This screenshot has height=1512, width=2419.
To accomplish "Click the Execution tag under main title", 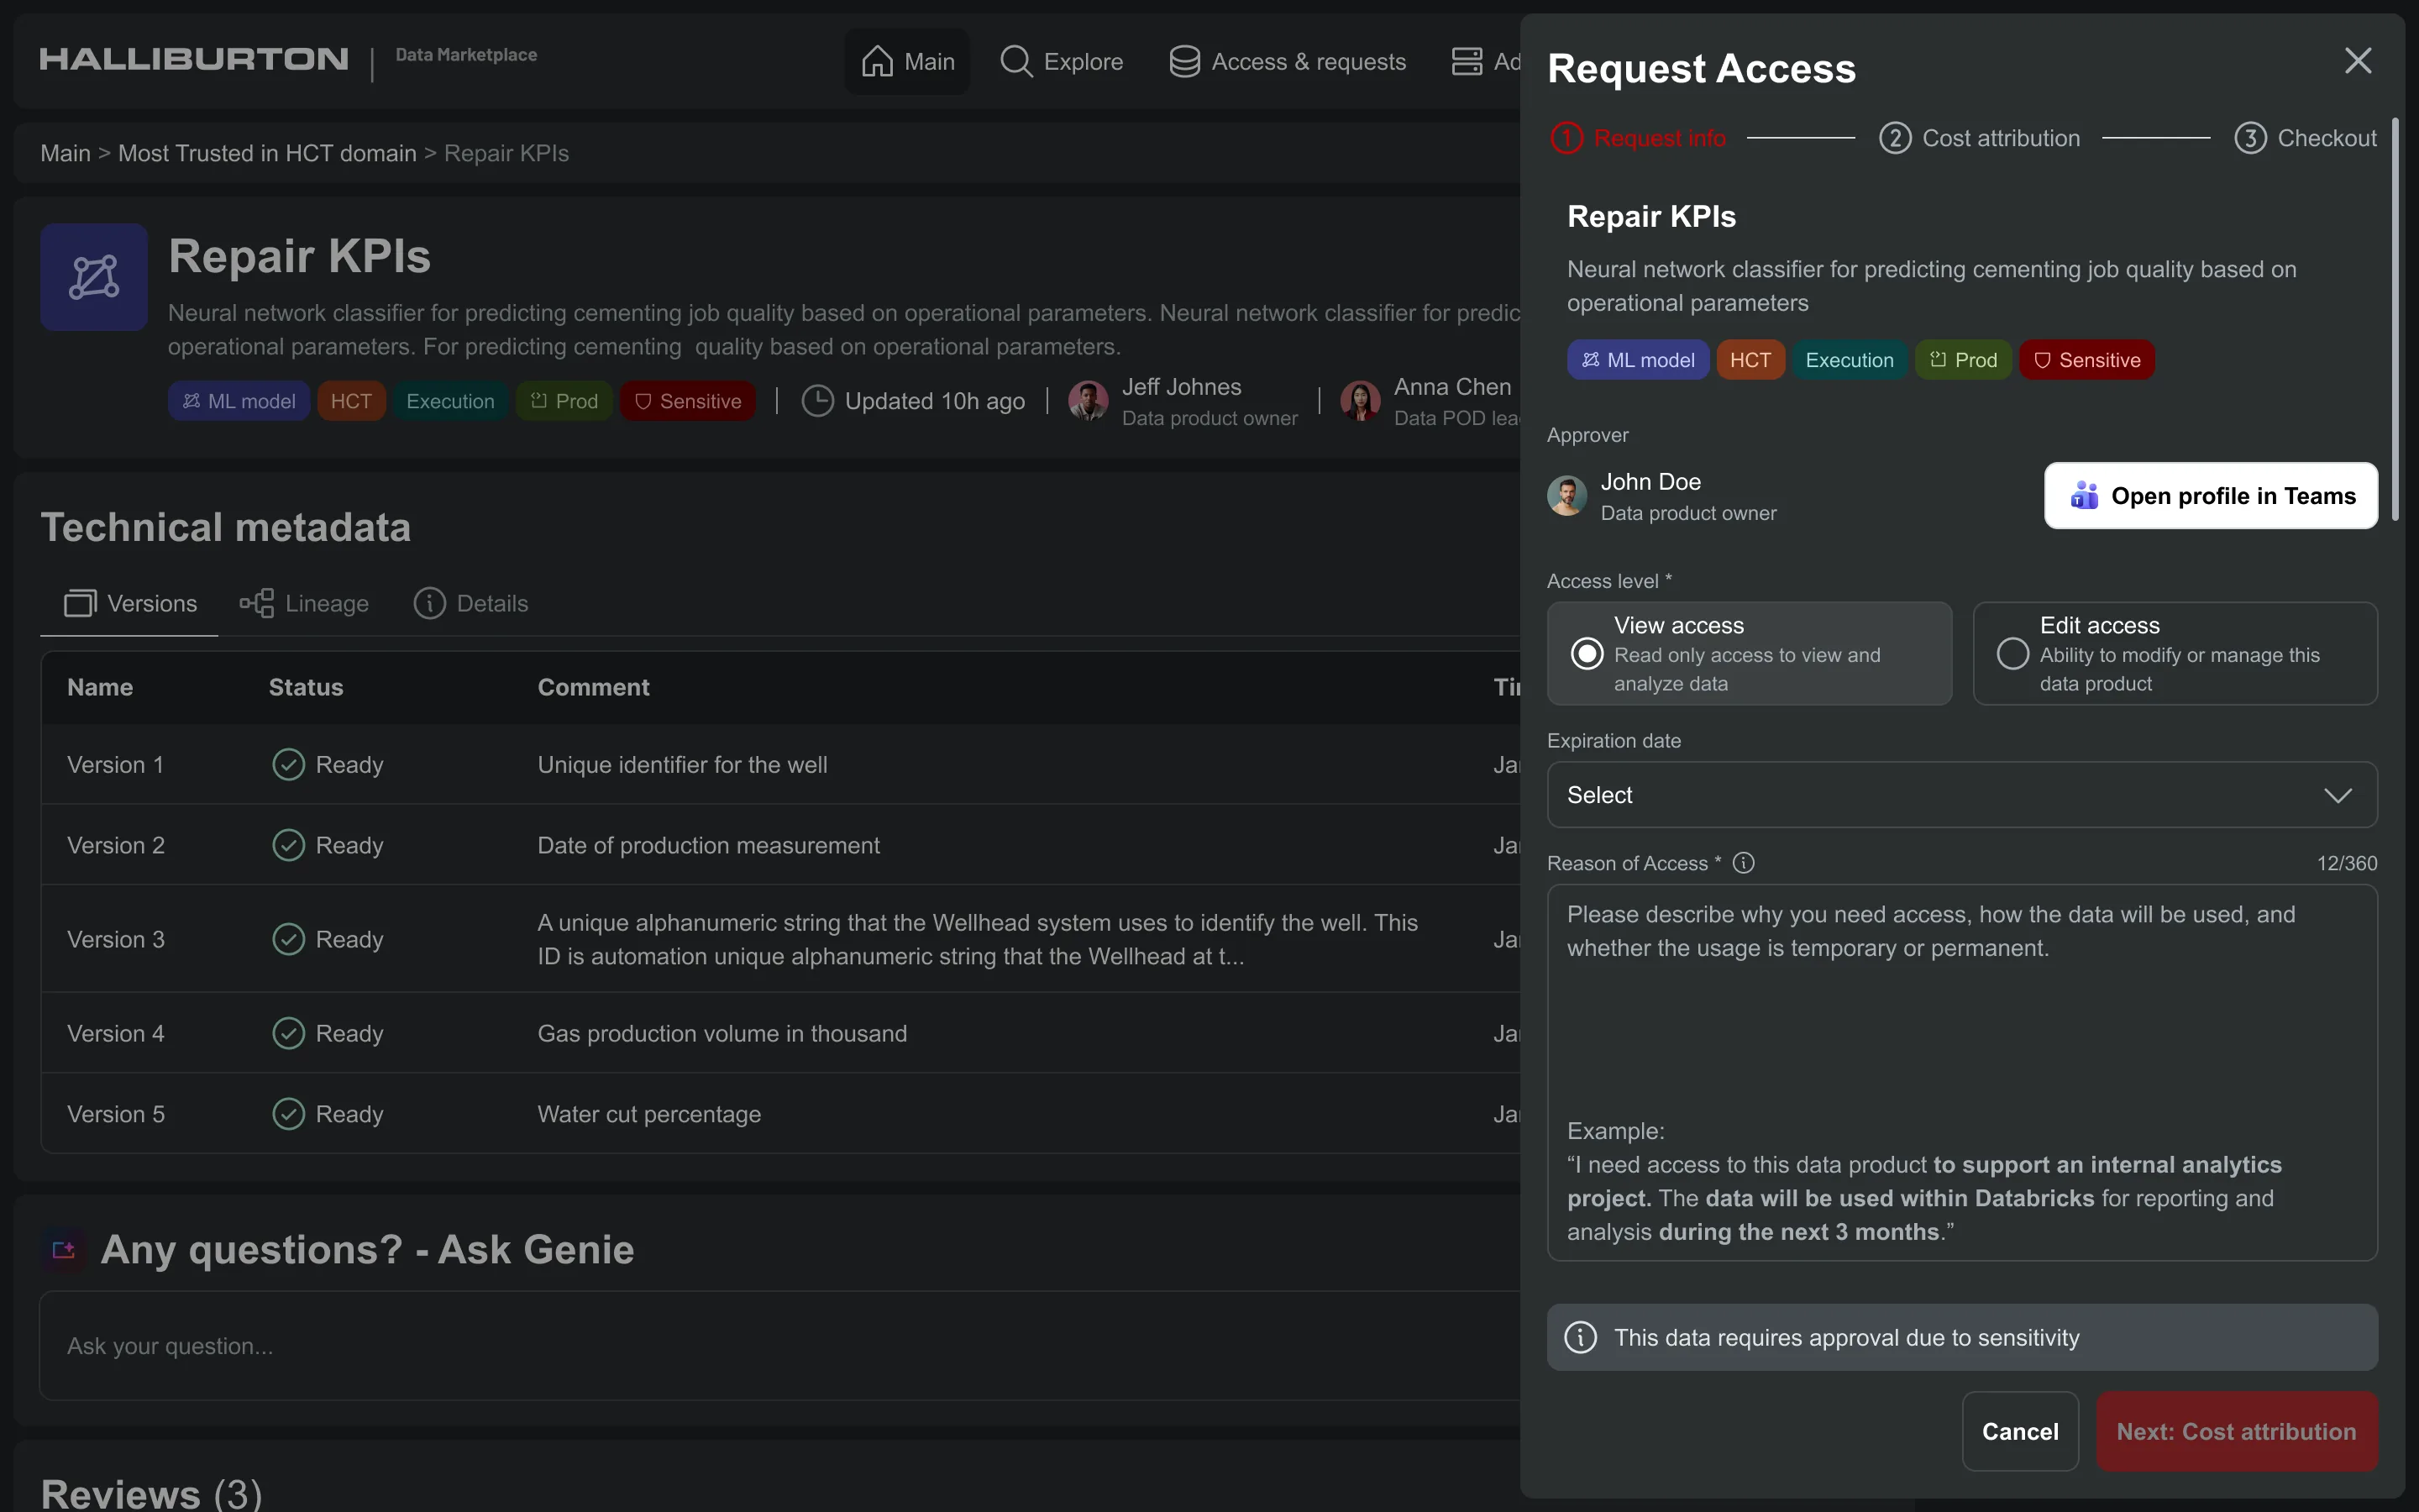I will point(450,401).
